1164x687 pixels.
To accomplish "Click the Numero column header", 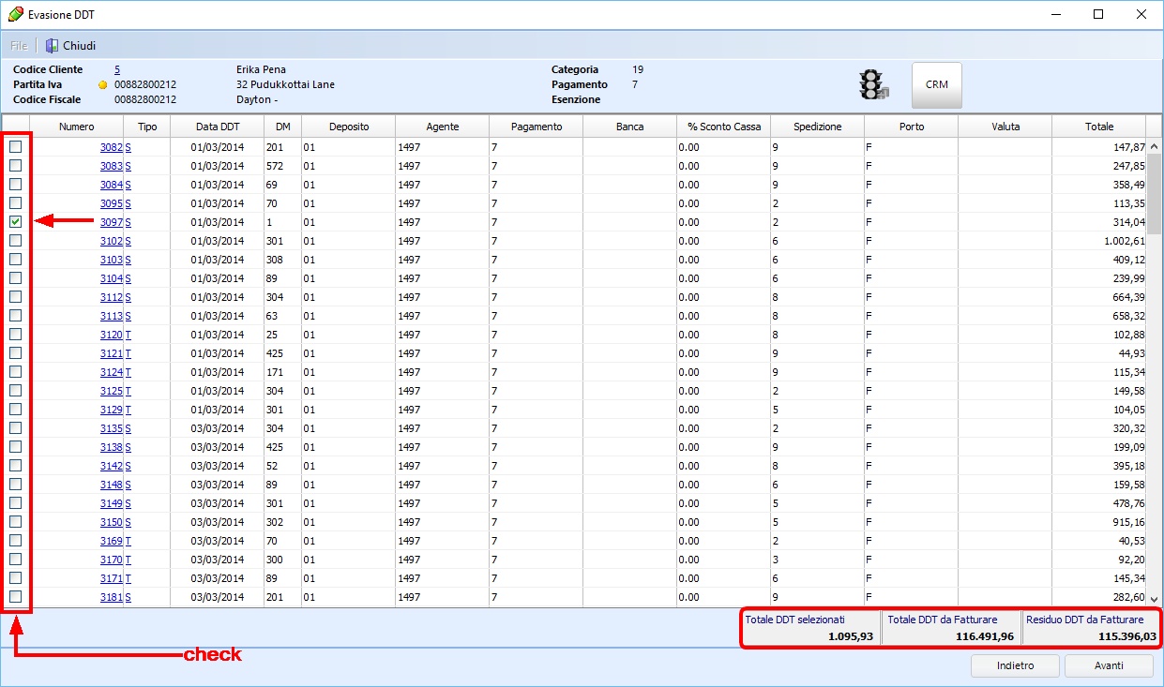I will tap(76, 127).
